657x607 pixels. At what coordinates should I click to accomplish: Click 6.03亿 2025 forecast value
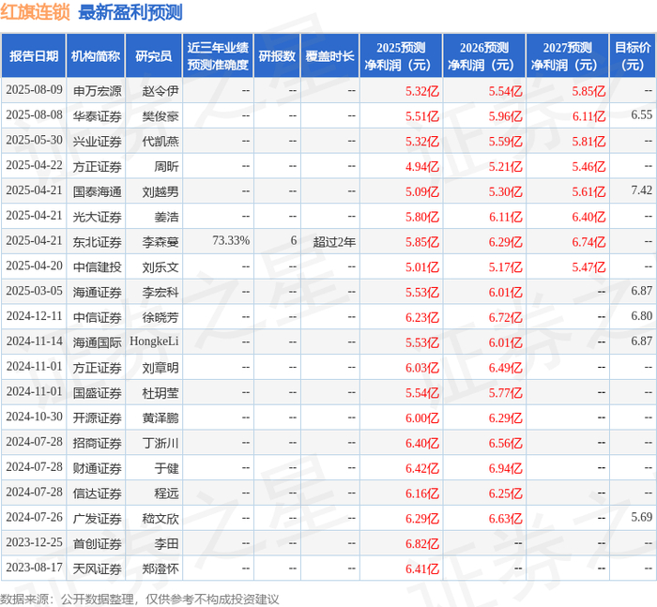click(422, 368)
